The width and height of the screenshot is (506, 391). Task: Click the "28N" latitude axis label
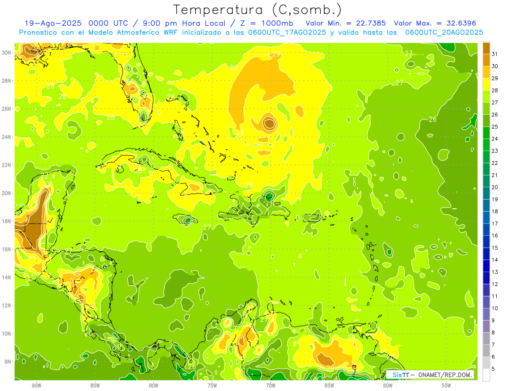pyautogui.click(x=6, y=81)
